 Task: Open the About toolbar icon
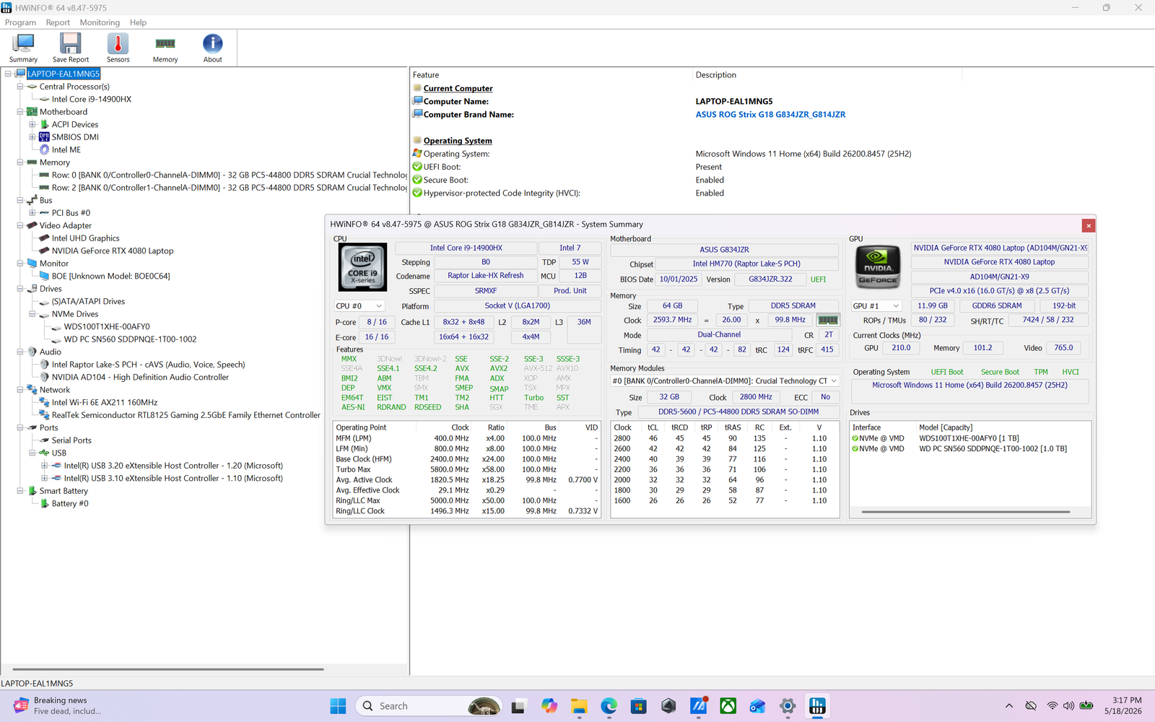(212, 48)
